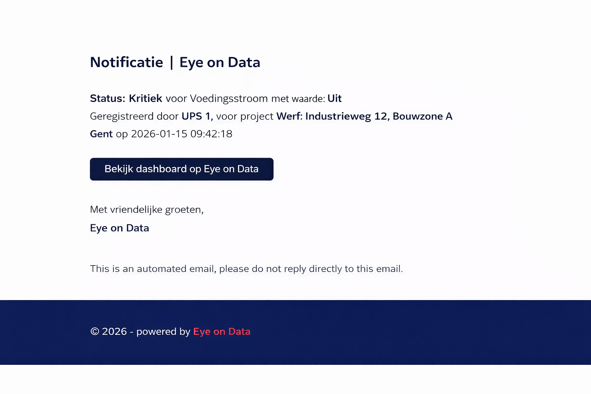
Task: Select the Eye on Data title text in the heading
Action: pyautogui.click(x=220, y=63)
